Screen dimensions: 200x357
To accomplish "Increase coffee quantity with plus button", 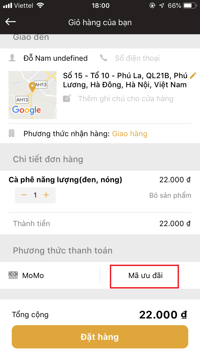I will click(x=46, y=195).
